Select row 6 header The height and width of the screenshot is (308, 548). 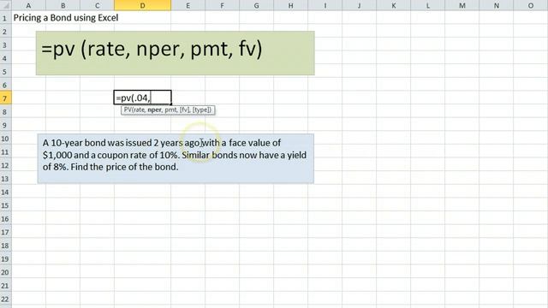pos(6,85)
